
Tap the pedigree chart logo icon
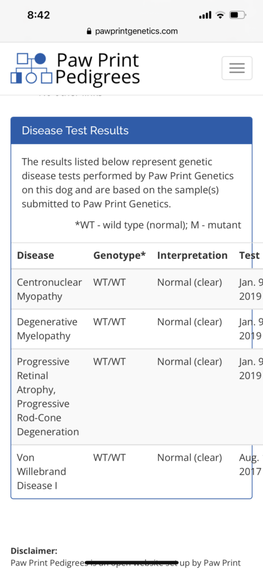pyautogui.click(x=32, y=68)
